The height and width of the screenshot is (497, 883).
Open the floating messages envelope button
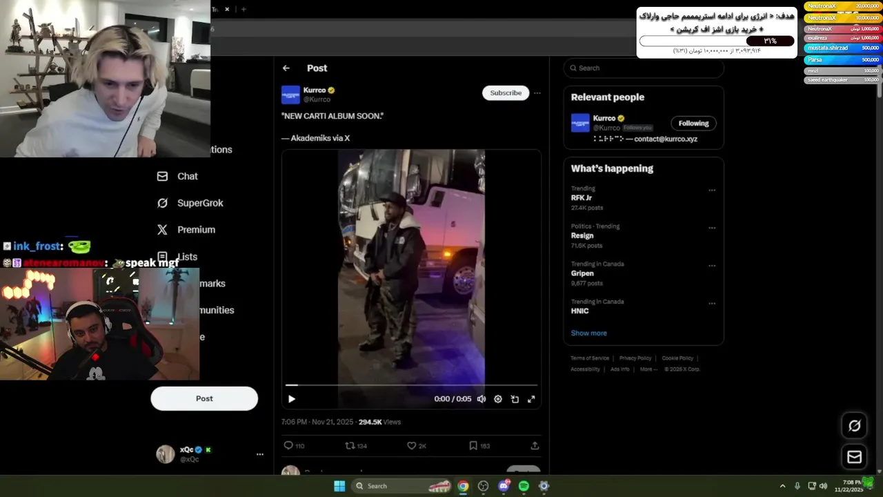[x=854, y=457]
